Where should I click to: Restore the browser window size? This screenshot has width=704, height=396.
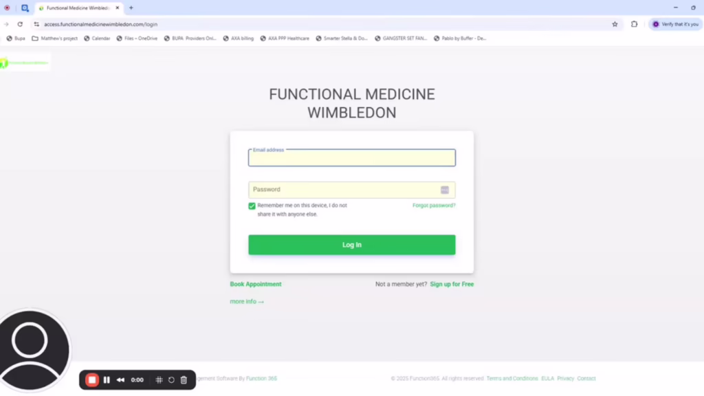point(693,8)
